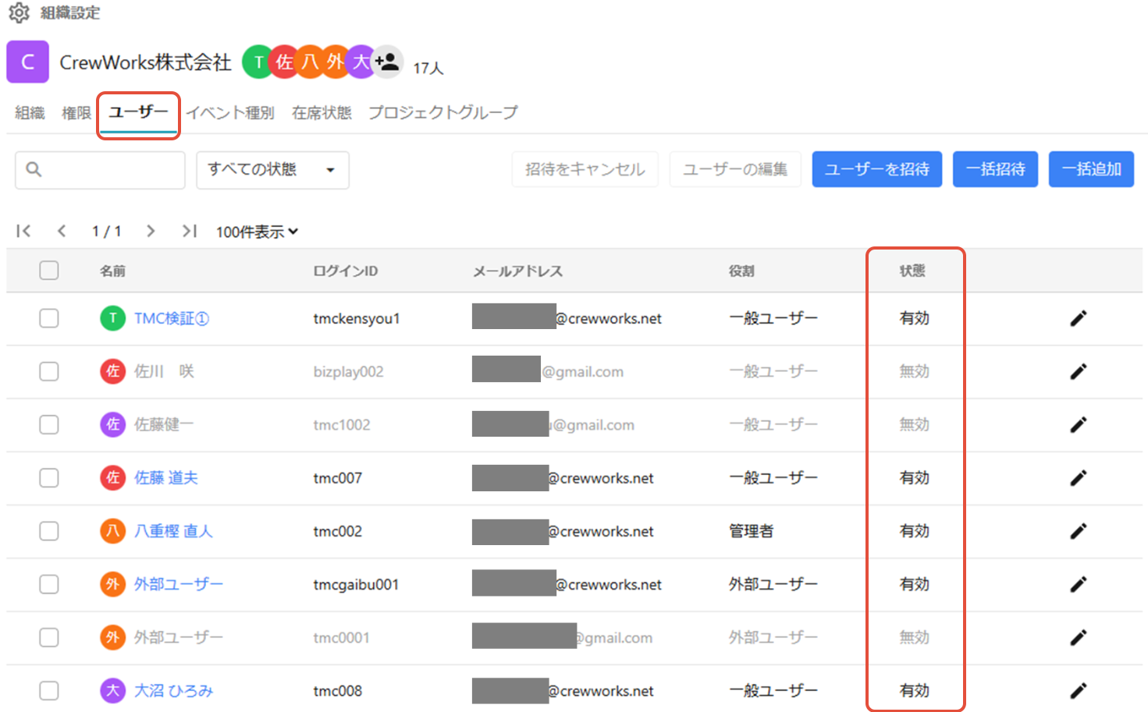Go to first page of user list
The height and width of the screenshot is (712, 1148).
[x=23, y=231]
